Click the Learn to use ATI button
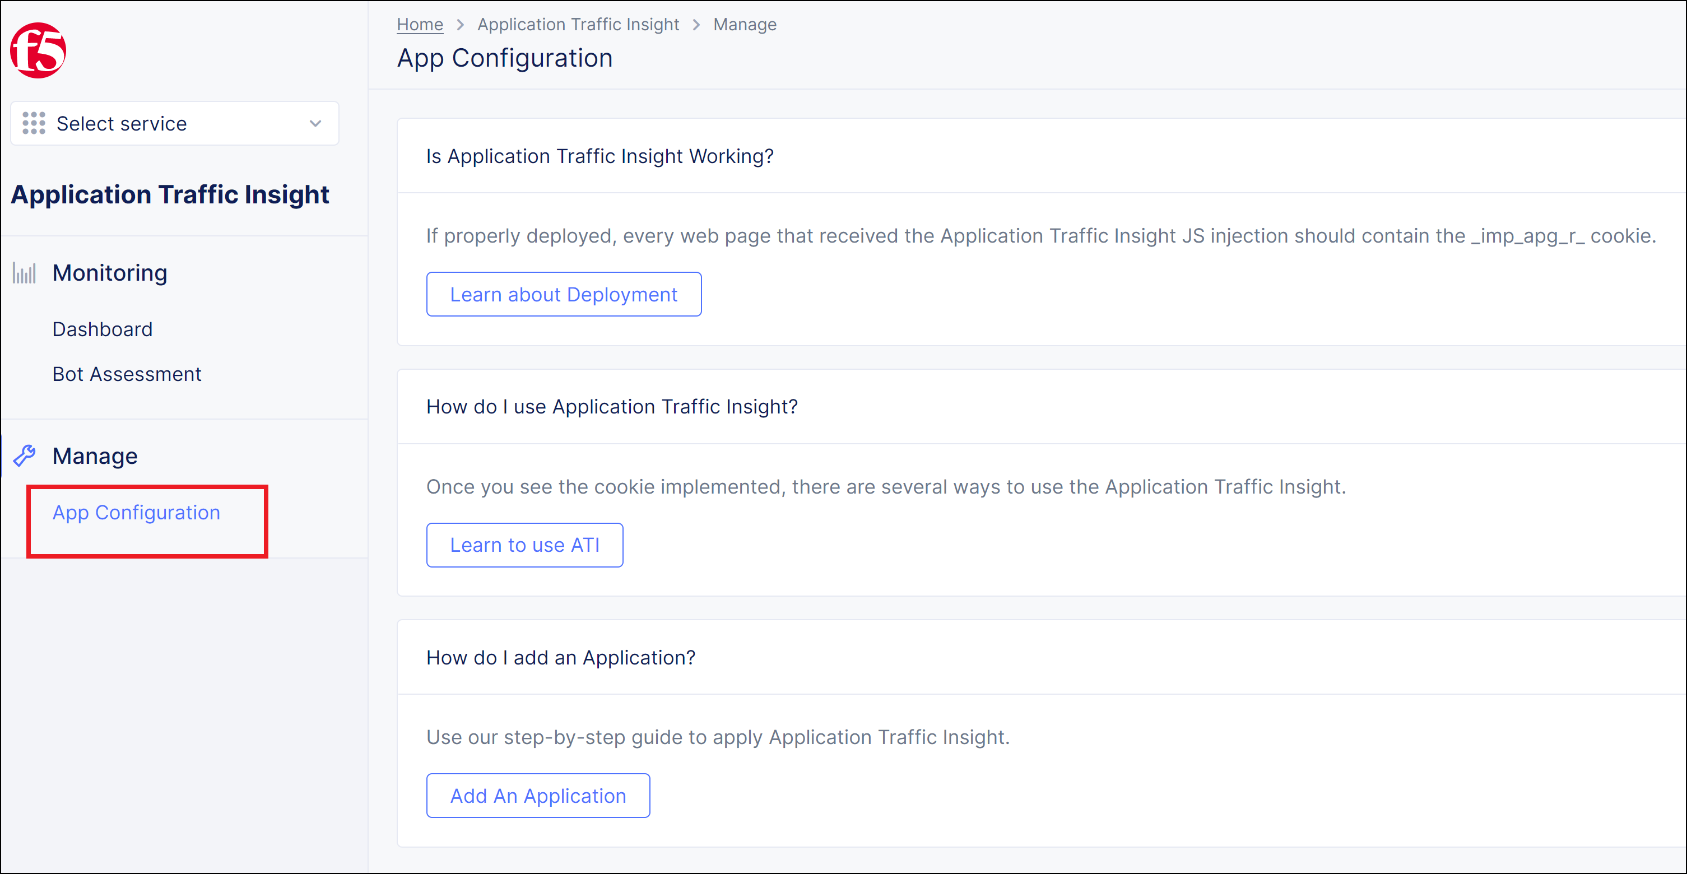1687x874 pixels. [524, 545]
